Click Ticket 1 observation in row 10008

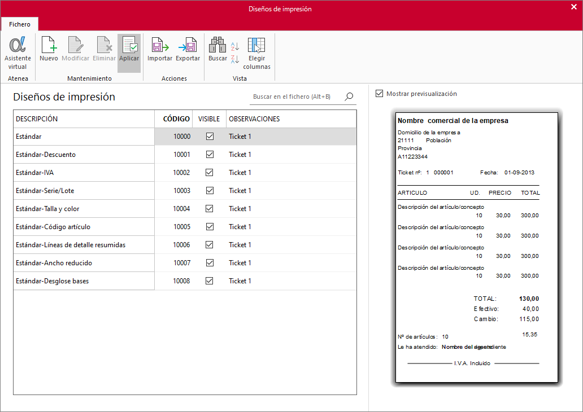click(240, 281)
